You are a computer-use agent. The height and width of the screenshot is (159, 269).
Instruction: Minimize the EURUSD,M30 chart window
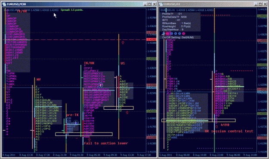145,4
